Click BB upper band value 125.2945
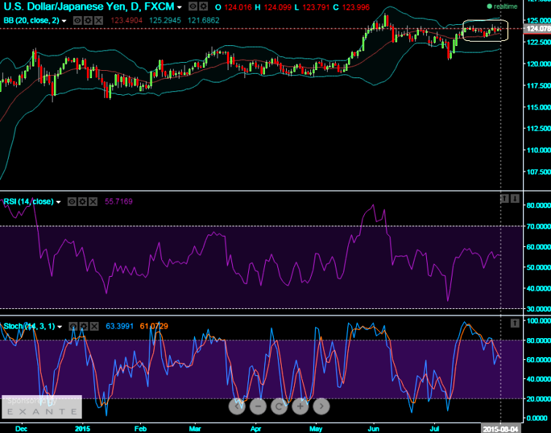The image size is (551, 433). pos(165,20)
